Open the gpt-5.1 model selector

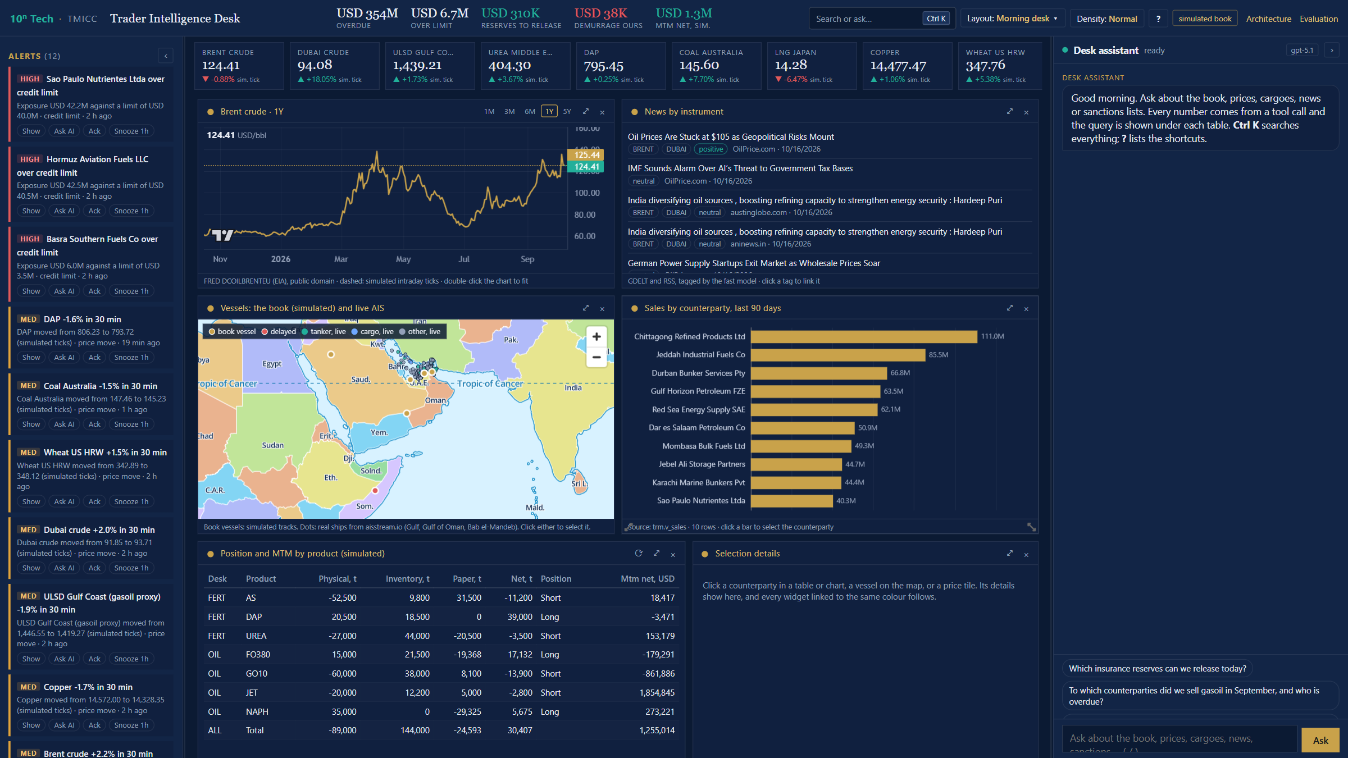click(x=1302, y=50)
